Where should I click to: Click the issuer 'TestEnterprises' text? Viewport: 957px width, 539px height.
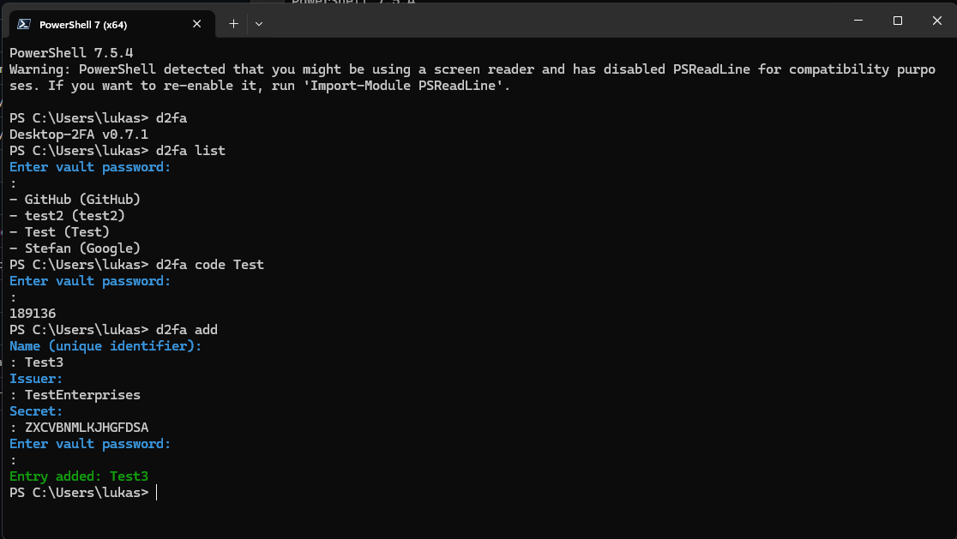[82, 394]
